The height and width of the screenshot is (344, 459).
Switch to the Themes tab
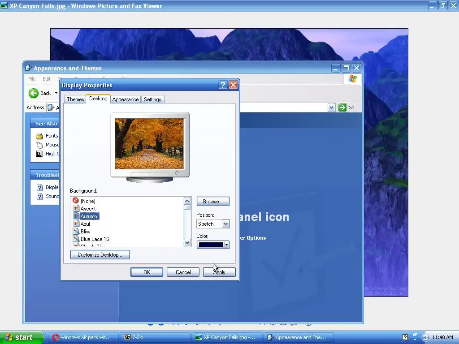pyautogui.click(x=75, y=99)
